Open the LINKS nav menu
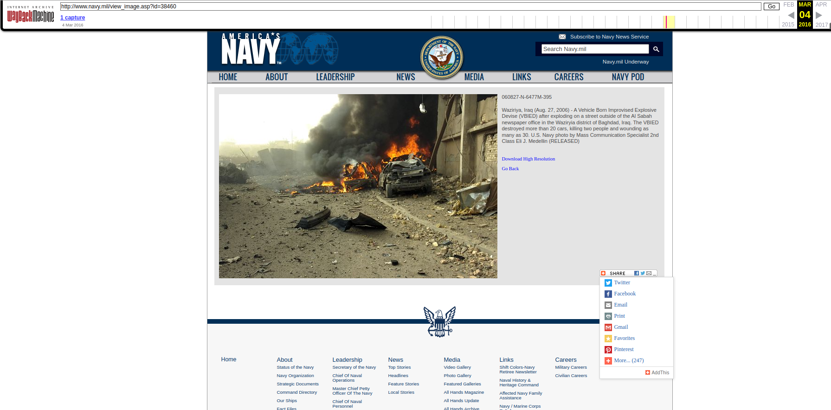Screen dimensions: 831x410 tap(522, 77)
